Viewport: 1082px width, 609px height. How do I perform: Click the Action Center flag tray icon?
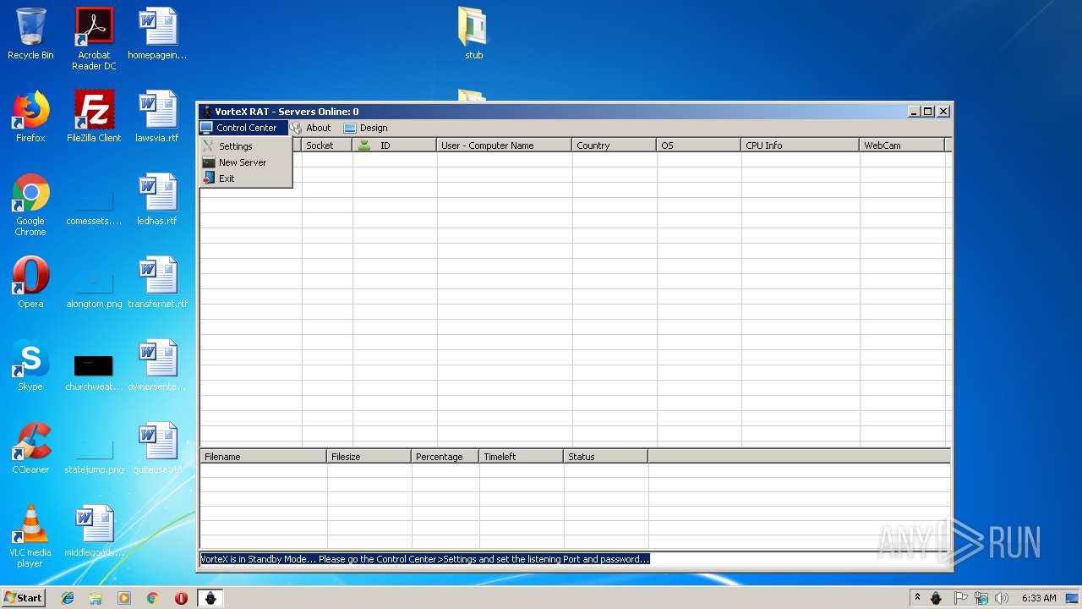[x=960, y=598]
